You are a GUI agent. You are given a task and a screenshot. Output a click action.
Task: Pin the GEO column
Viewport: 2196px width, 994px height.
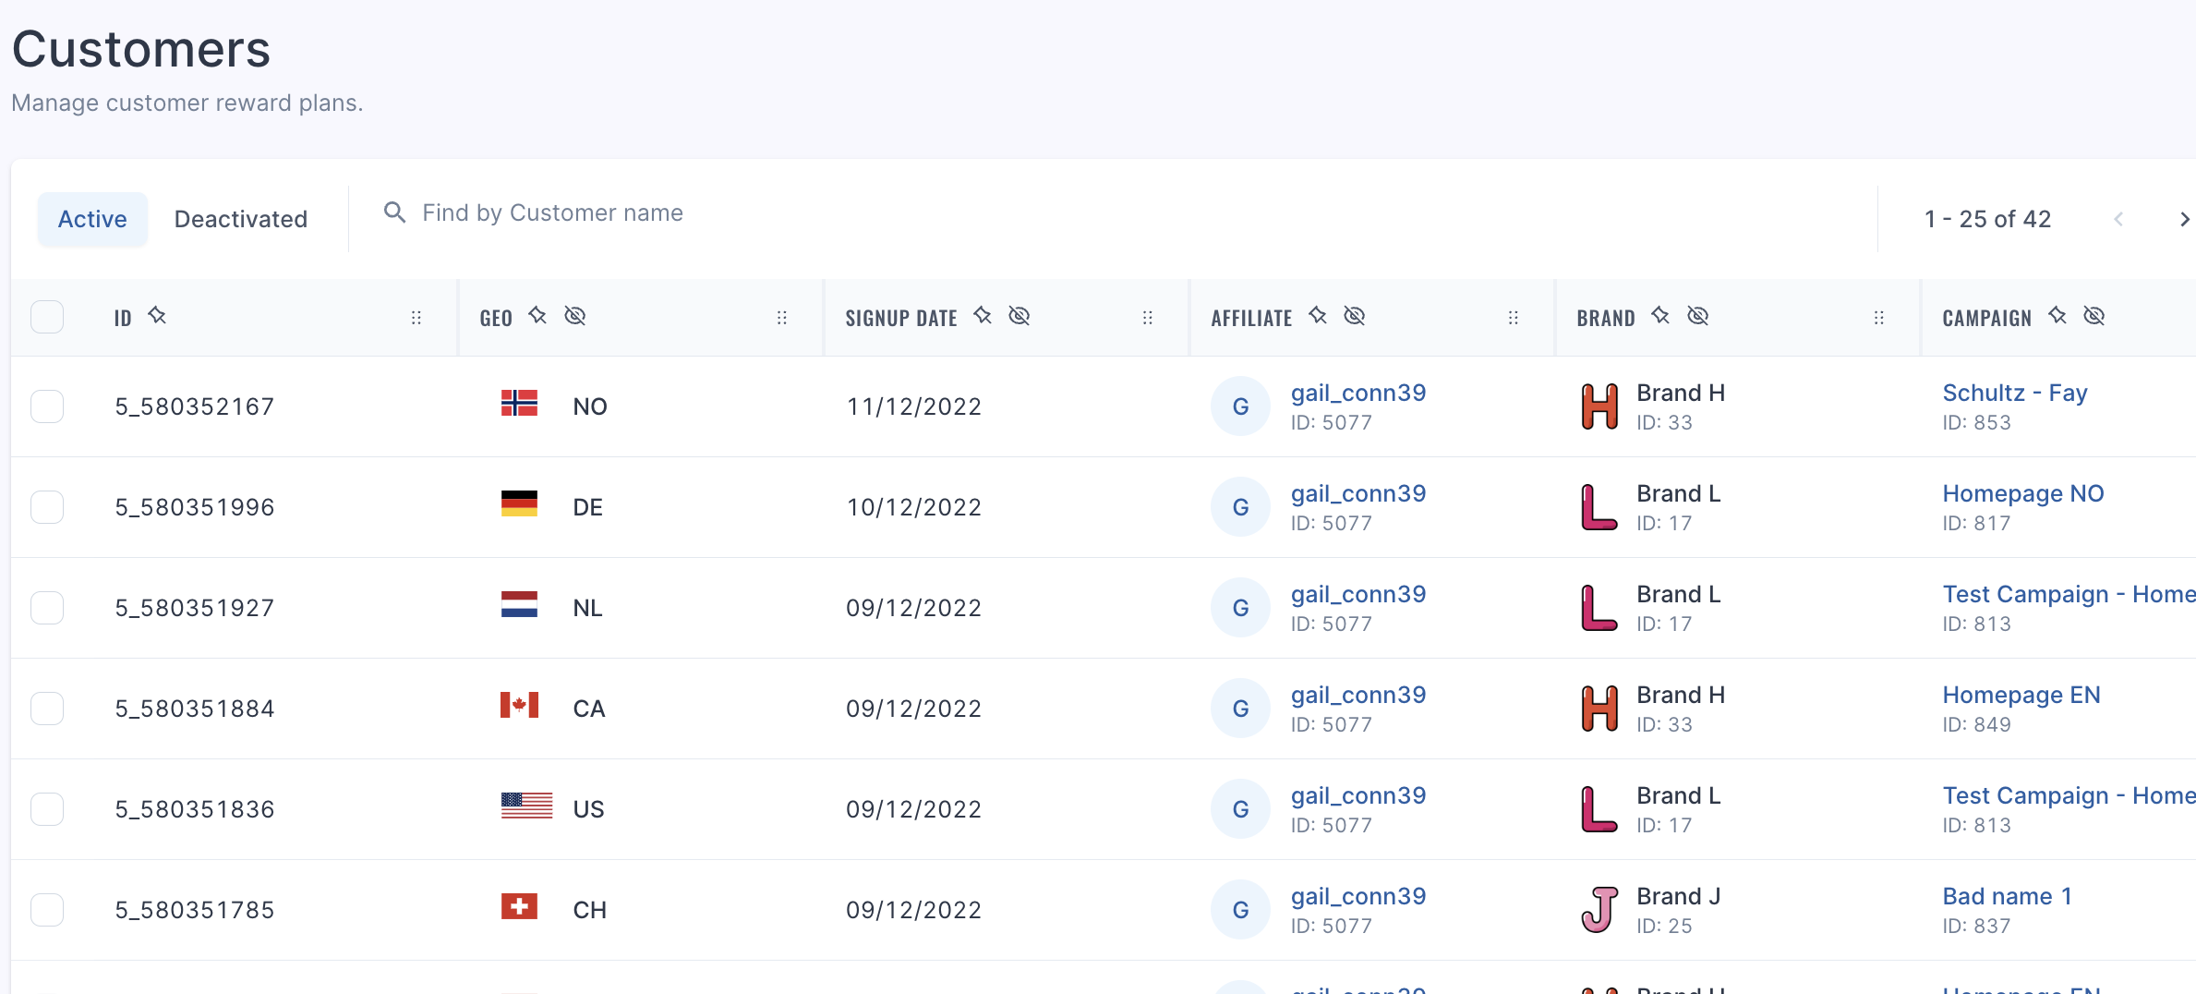(537, 316)
